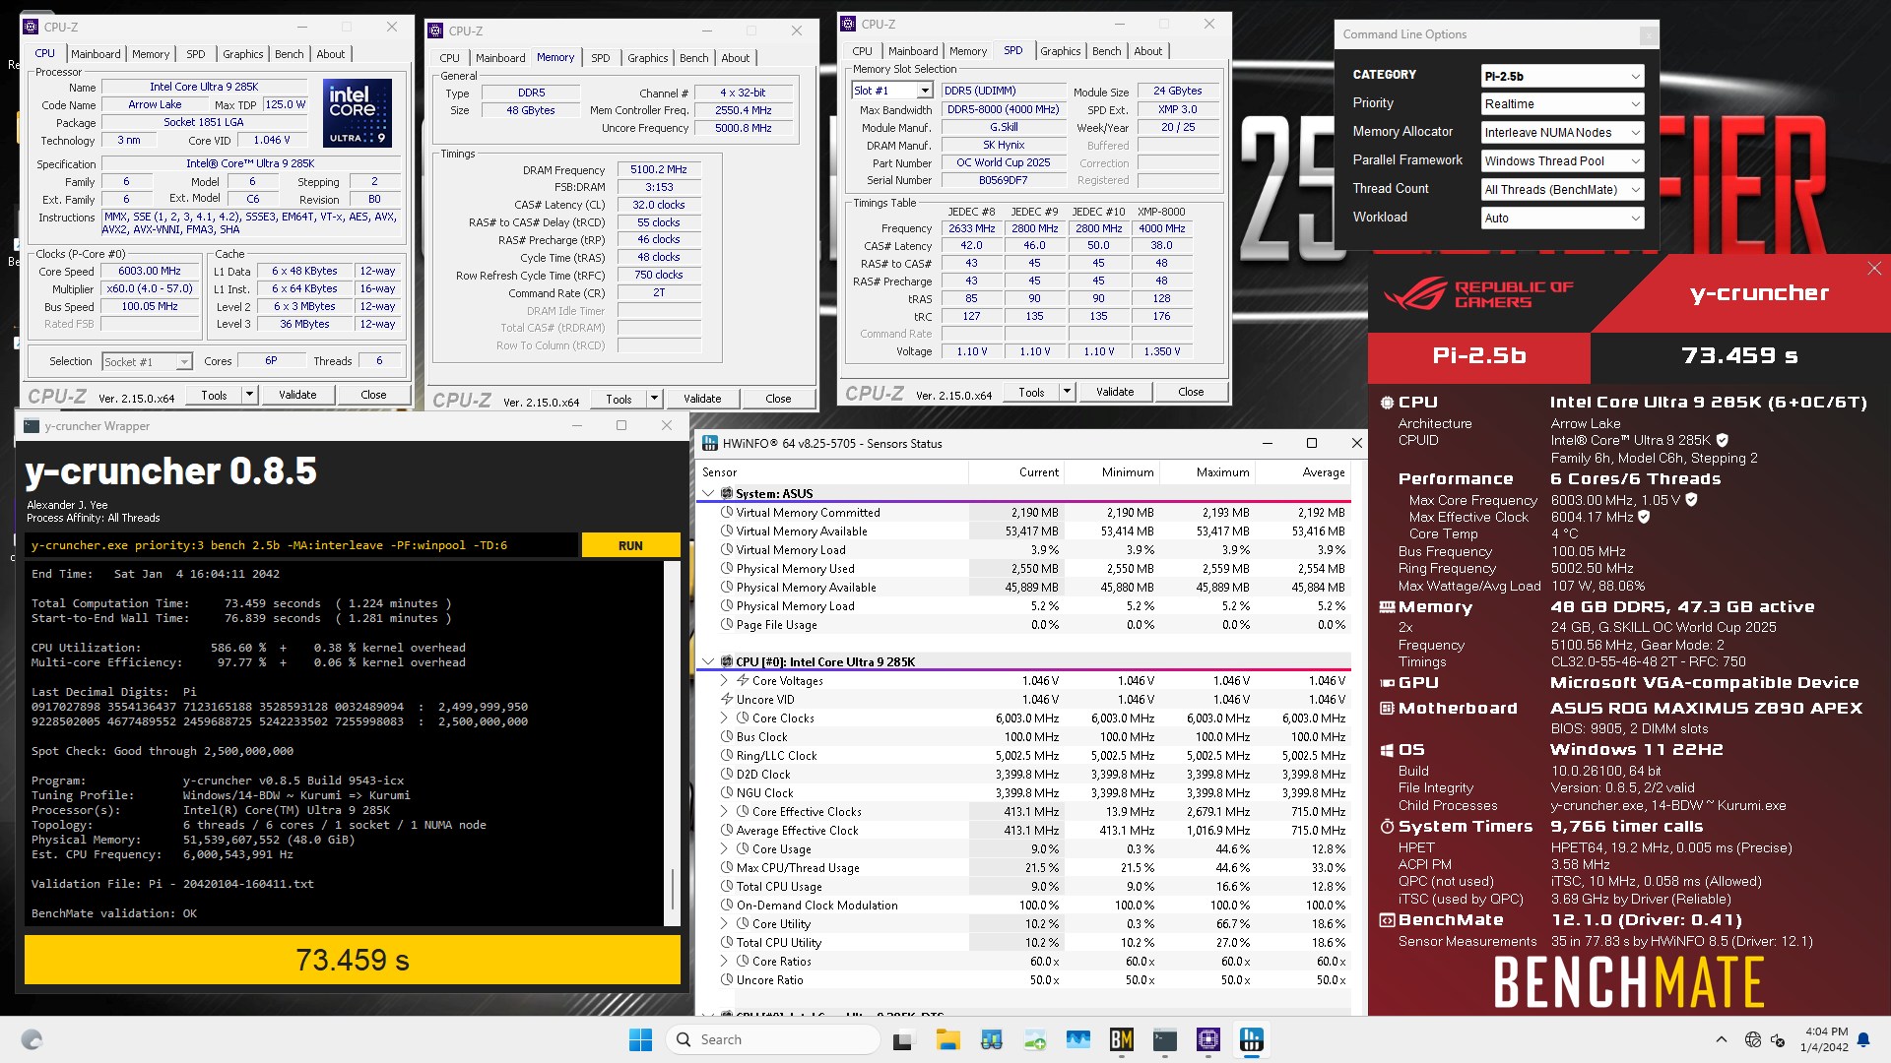Open Tools dropdown arrow in the CPU-Z SPD window

pos(1067,392)
